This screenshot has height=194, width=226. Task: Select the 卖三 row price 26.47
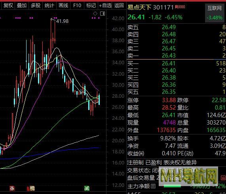169,41
